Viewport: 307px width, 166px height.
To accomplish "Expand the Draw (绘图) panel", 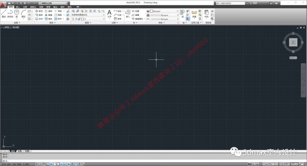I will [17, 23].
